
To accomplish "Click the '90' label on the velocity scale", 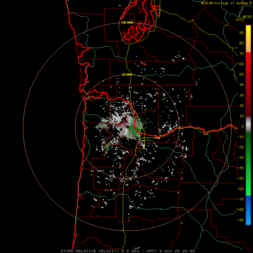I will pyautogui.click(x=241, y=33).
